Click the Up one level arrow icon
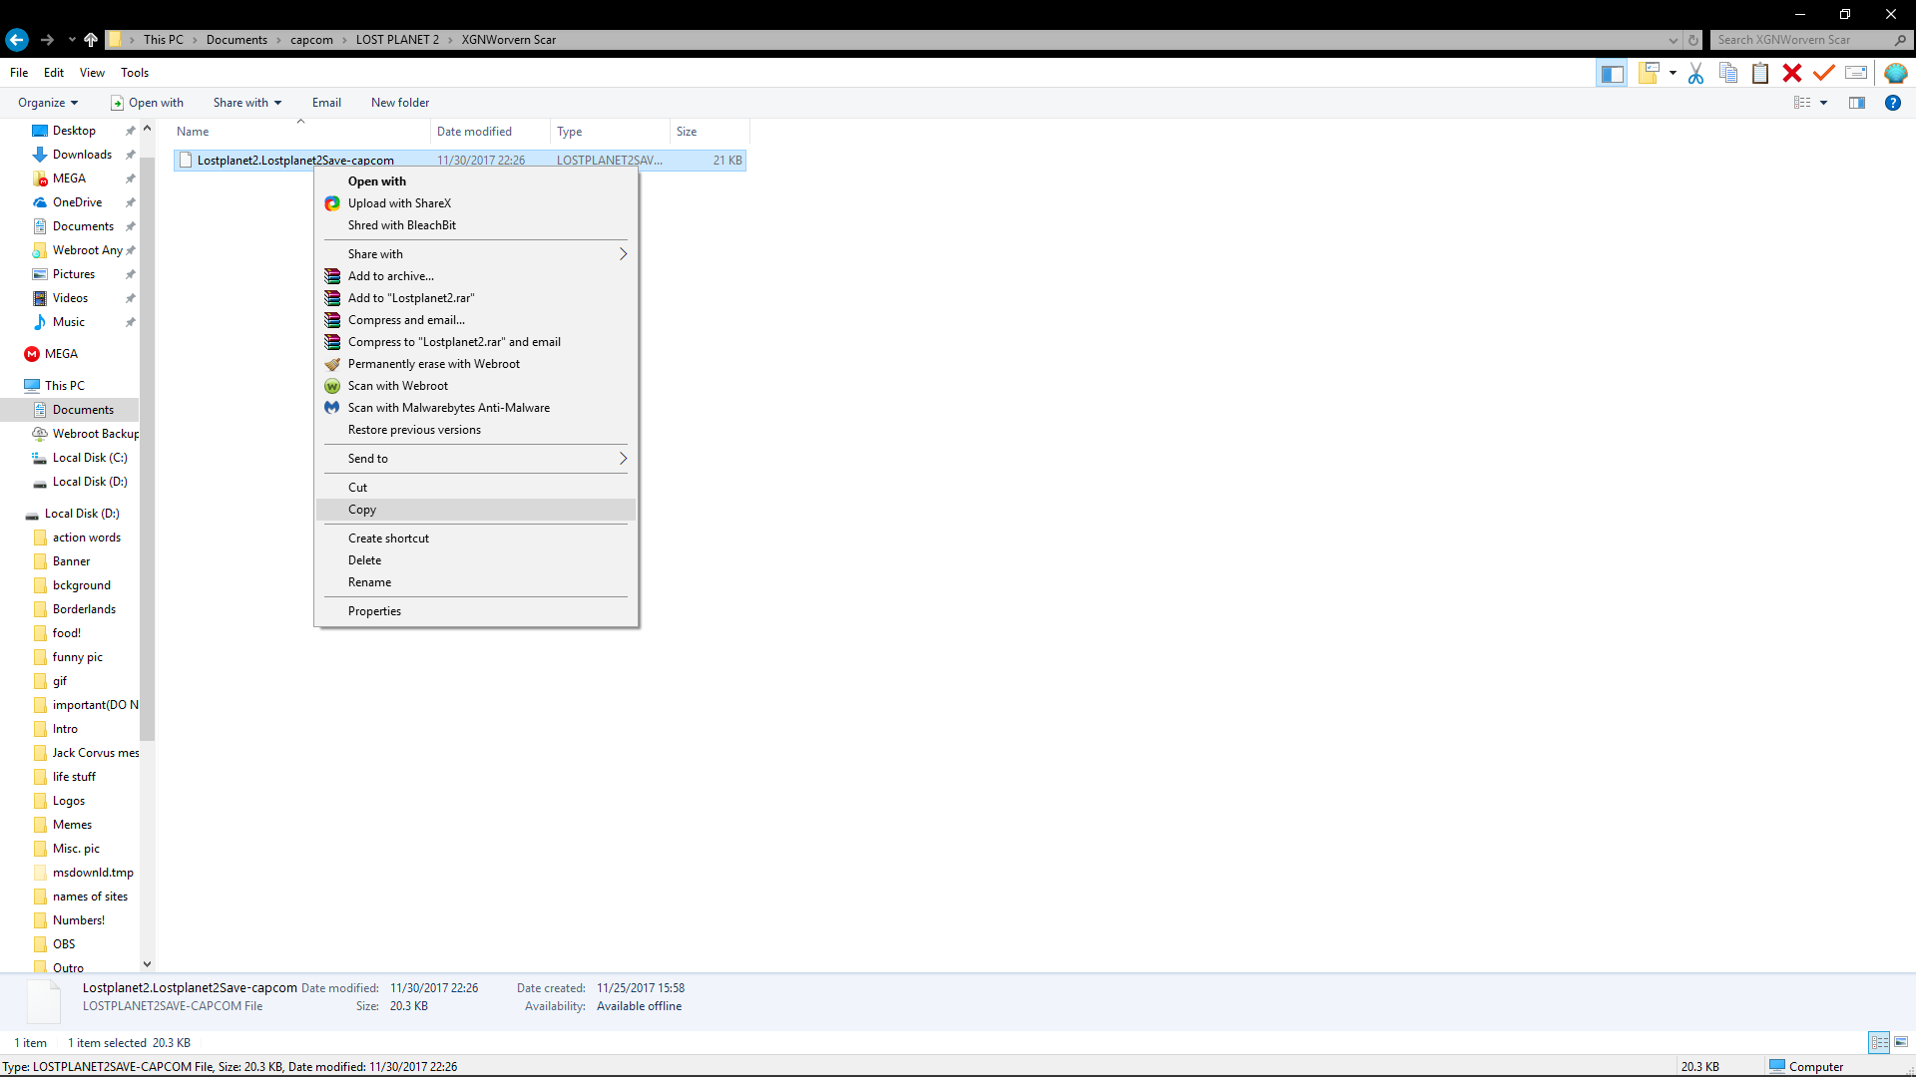The image size is (1916, 1077). [91, 40]
